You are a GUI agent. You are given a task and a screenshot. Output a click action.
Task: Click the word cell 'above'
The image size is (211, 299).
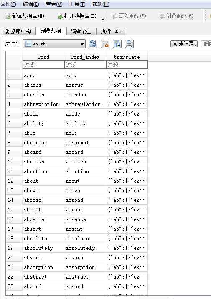click(43, 191)
